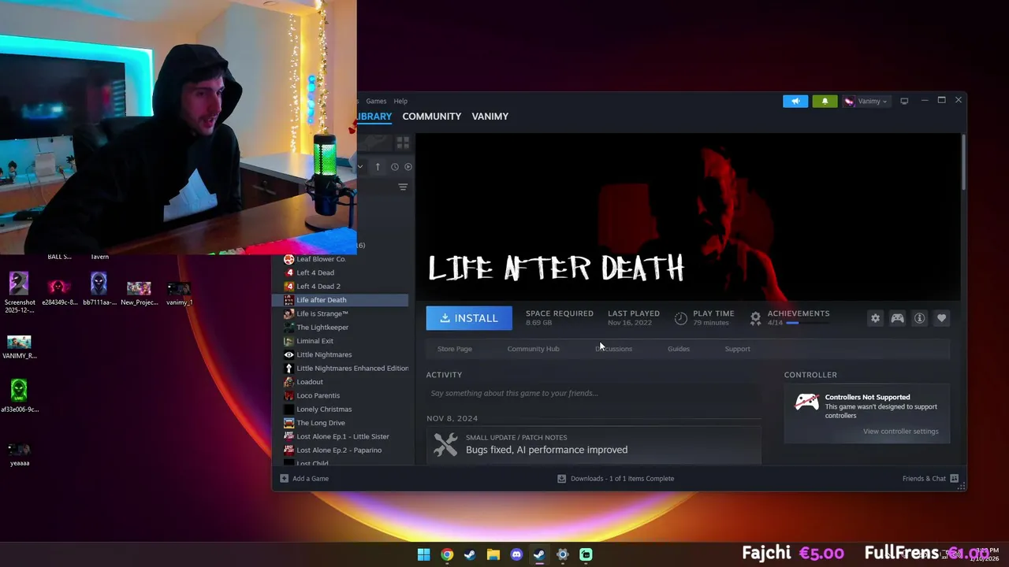Switch library to grid view icon
This screenshot has height=567, width=1009.
pyautogui.click(x=403, y=143)
